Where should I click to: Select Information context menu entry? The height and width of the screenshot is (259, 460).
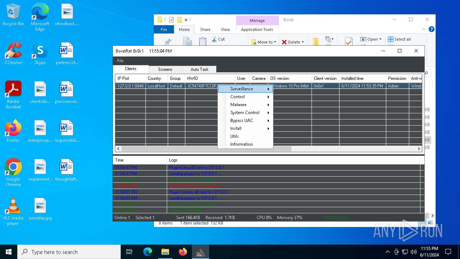[245, 144]
